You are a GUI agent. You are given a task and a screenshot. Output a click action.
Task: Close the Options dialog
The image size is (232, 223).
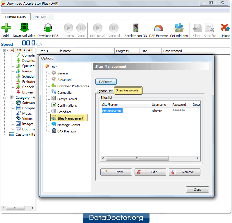(x=197, y=190)
